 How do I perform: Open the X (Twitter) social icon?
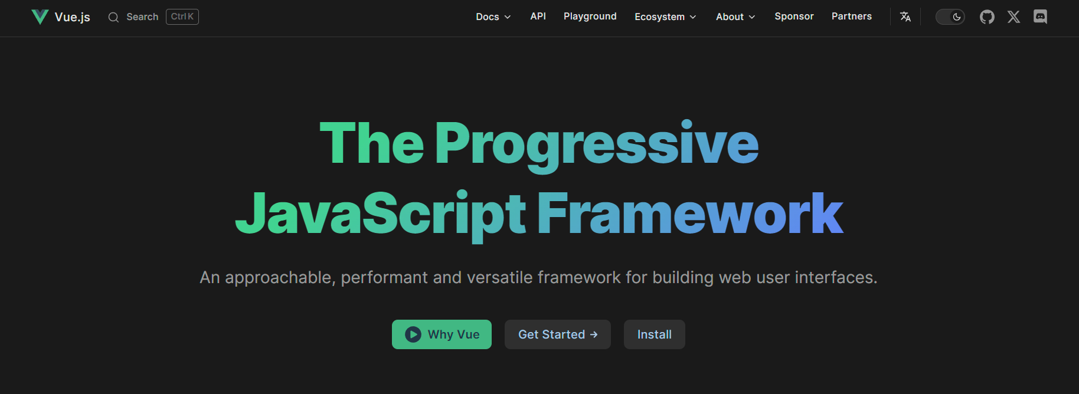click(1013, 17)
